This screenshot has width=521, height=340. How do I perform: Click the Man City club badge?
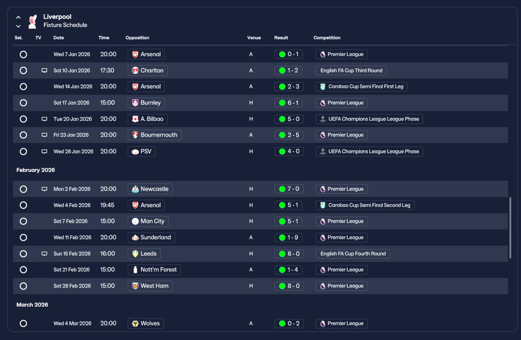pos(136,221)
